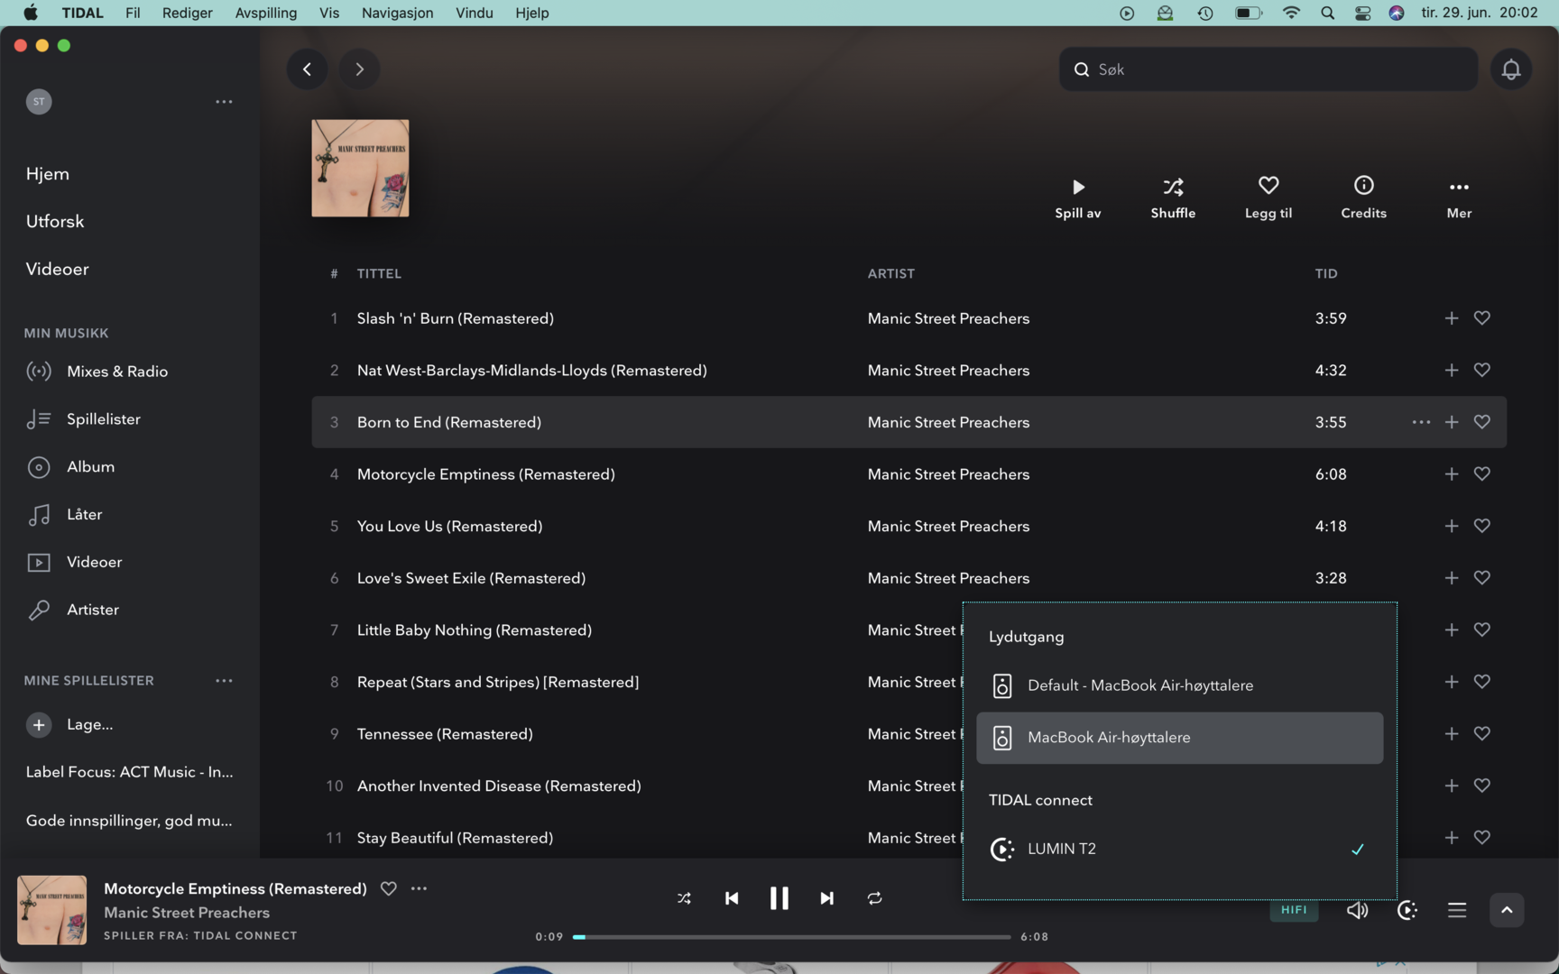
Task: Open the play queue list
Action: coord(1457,910)
